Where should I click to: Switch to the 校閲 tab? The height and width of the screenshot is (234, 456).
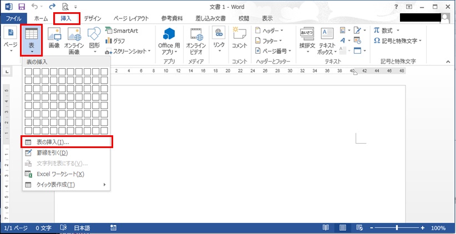(x=244, y=19)
